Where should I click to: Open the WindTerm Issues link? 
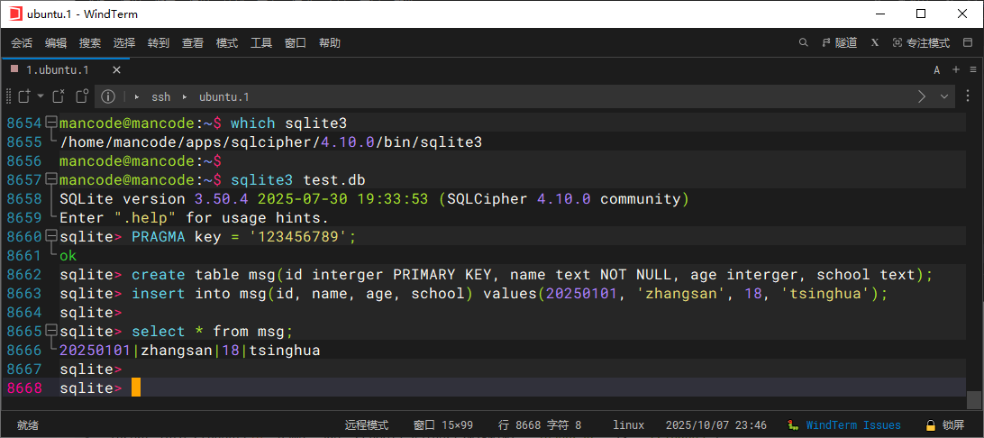[852, 425]
